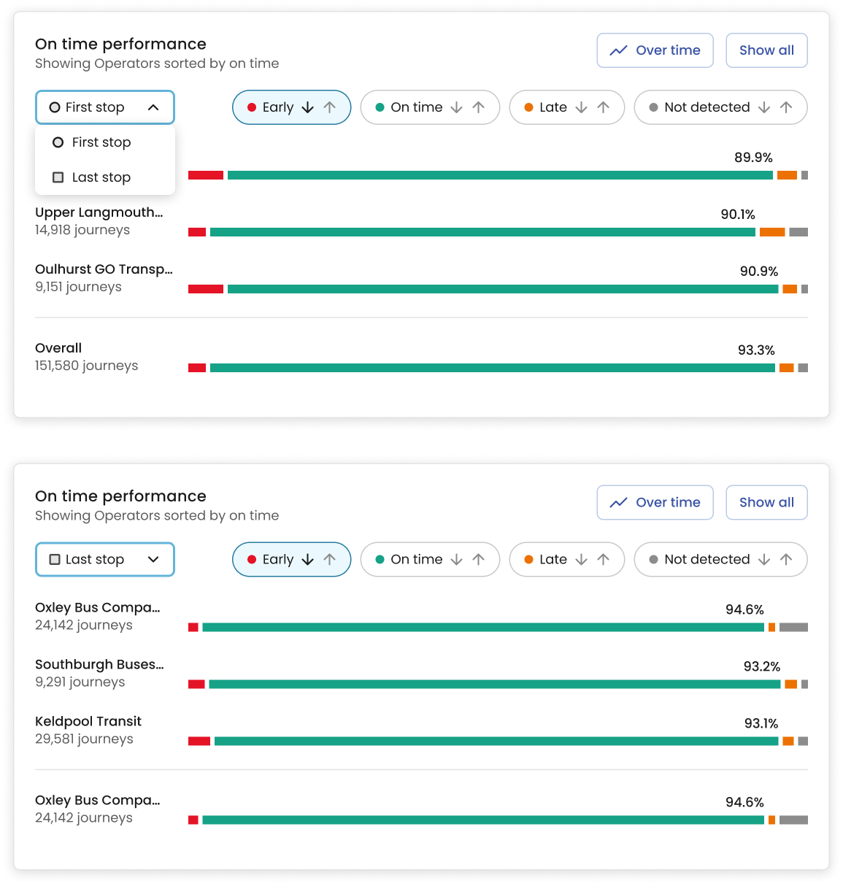The height and width of the screenshot is (886, 843).
Task: Sort Not detected ascending in the bottom panel
Action: tap(786, 560)
